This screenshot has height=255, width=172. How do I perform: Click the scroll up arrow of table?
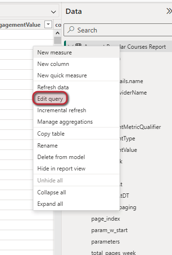(x=57, y=33)
